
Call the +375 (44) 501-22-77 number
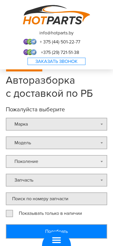[60, 42]
